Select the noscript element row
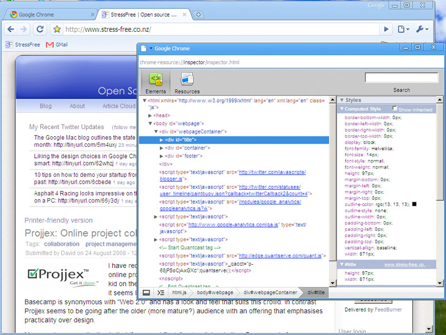This screenshot has width=446, height=335. [171, 279]
